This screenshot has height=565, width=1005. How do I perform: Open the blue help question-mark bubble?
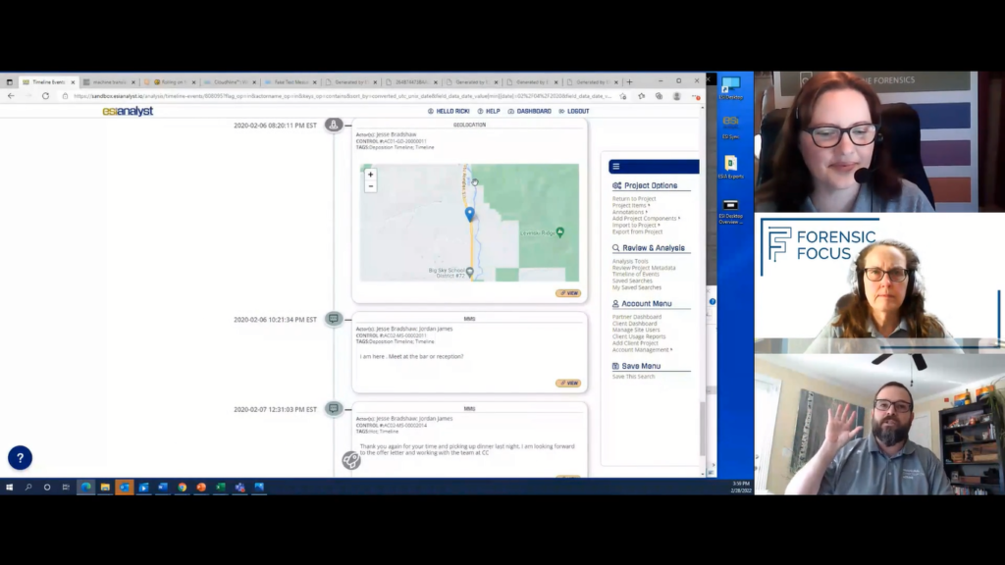pyautogui.click(x=20, y=457)
